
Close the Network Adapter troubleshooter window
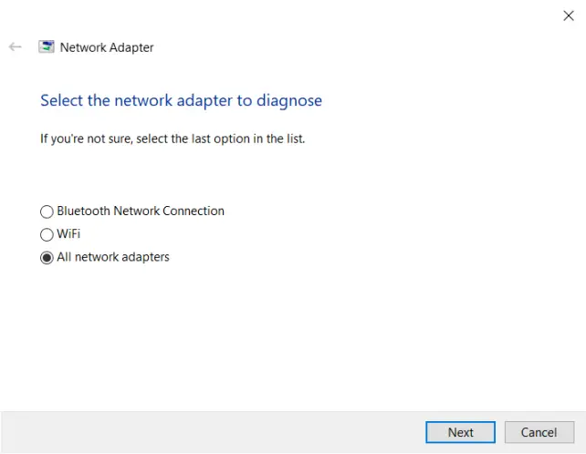coord(569,15)
